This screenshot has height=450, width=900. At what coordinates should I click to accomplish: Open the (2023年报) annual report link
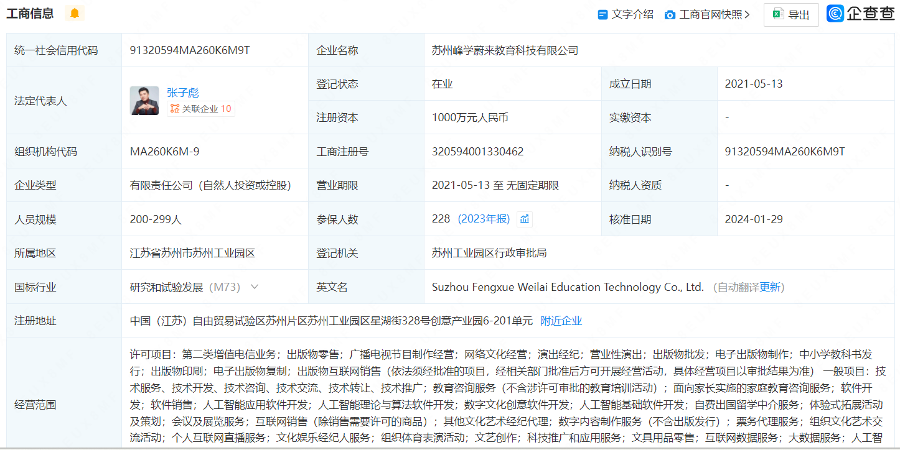(x=484, y=219)
